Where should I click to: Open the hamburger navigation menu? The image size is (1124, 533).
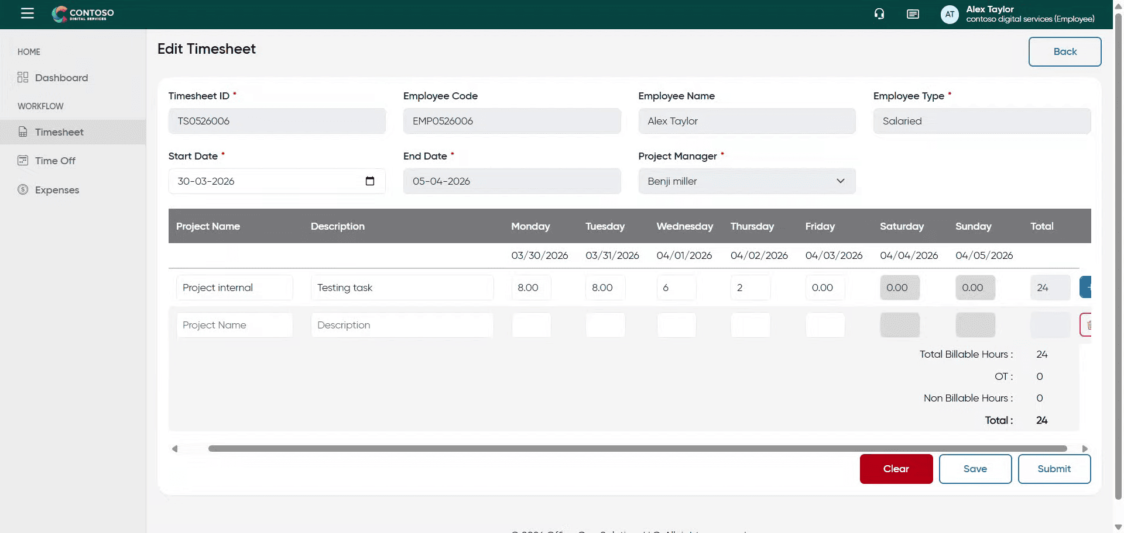pos(28,13)
